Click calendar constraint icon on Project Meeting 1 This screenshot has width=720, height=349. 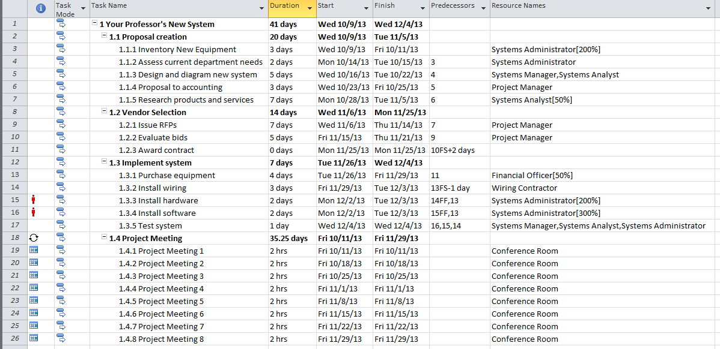pos(34,251)
